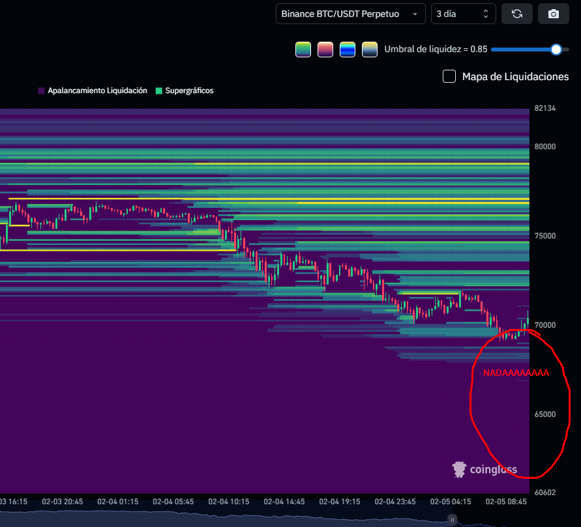Click the Umbral de liquidez = 0.85 label

point(436,50)
